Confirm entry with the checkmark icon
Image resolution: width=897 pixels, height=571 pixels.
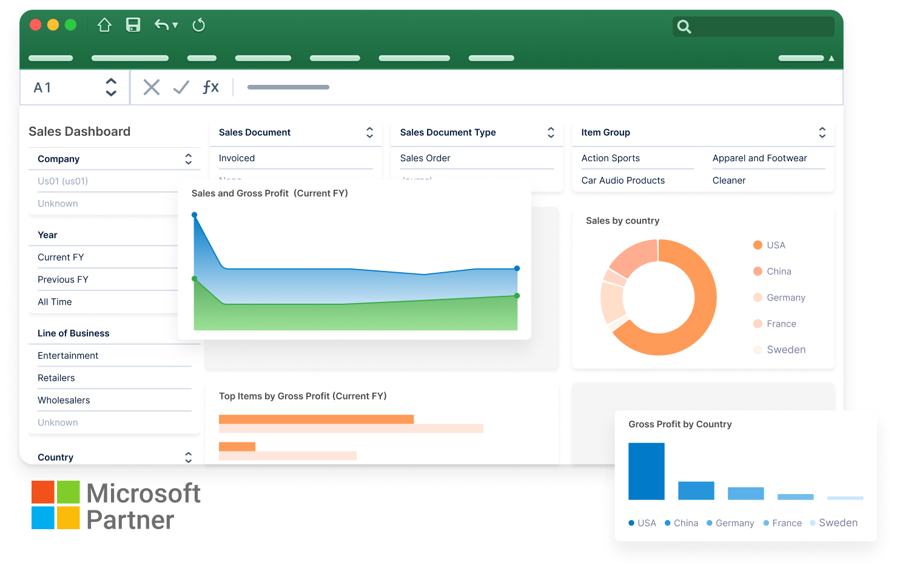[x=181, y=87]
